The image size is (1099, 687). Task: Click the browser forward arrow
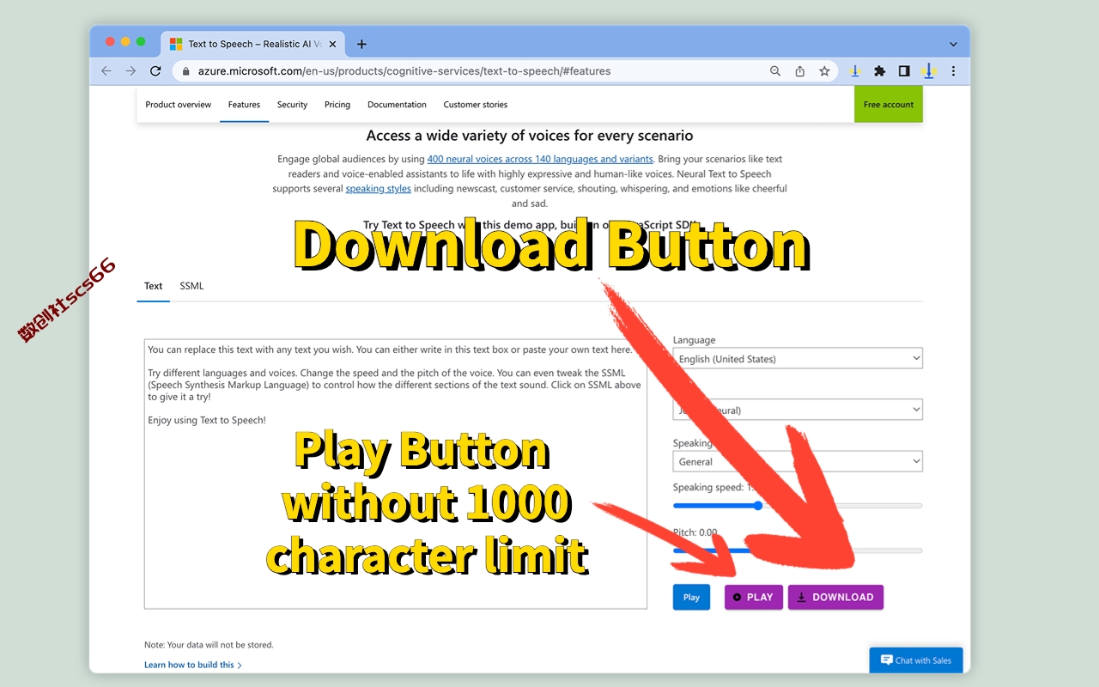tap(131, 71)
